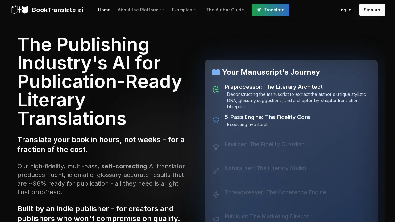The height and width of the screenshot is (222, 395).
Task: Open The Author Guide page
Action: (x=225, y=10)
